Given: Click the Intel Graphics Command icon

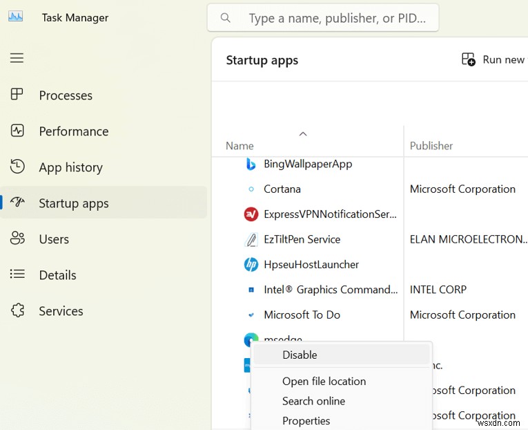Looking at the screenshot, I should tap(251, 290).
